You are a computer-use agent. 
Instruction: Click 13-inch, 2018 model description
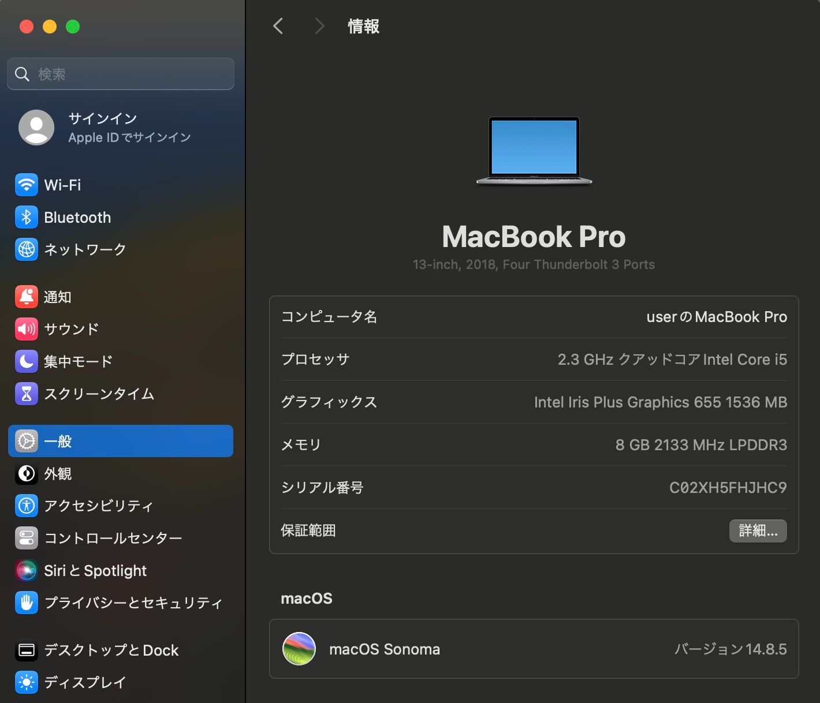tap(534, 264)
